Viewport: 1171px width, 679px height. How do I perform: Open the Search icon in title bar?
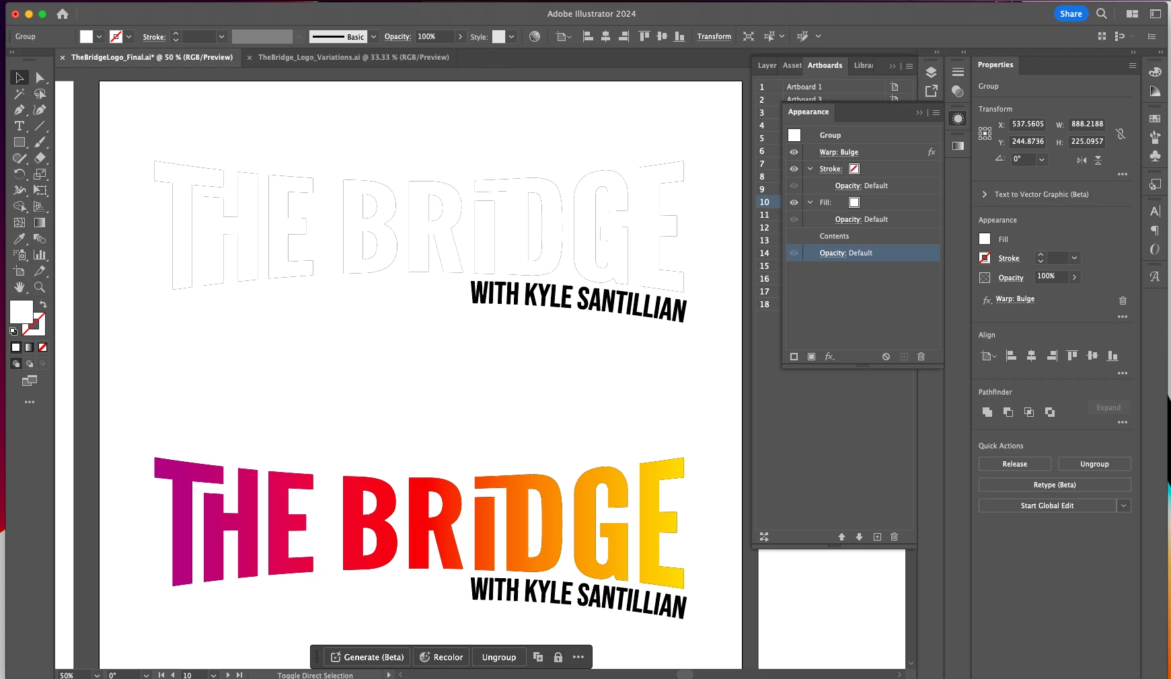(x=1102, y=13)
